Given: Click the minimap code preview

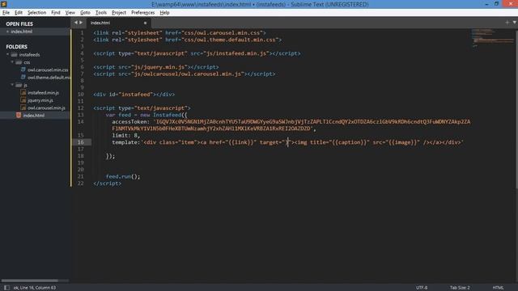Looking at the screenshot, I should tap(492, 38).
